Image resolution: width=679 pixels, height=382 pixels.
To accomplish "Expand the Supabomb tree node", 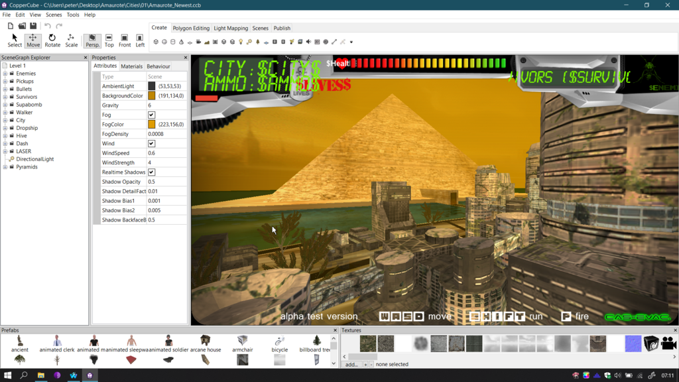I will (x=5, y=105).
